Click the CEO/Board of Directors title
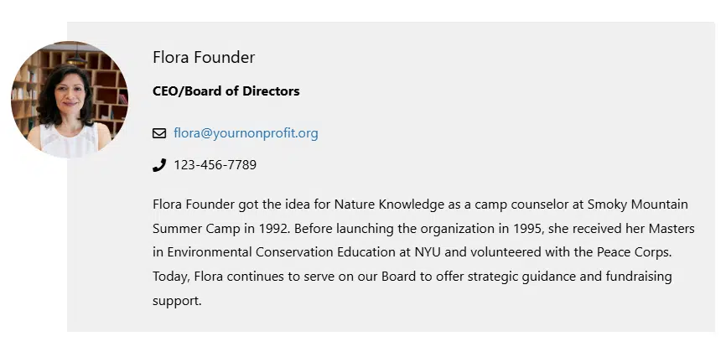The image size is (726, 352). click(x=226, y=91)
